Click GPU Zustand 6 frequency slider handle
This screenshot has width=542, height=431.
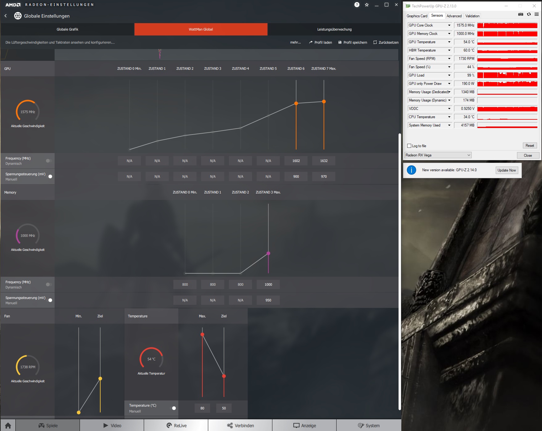coord(296,103)
